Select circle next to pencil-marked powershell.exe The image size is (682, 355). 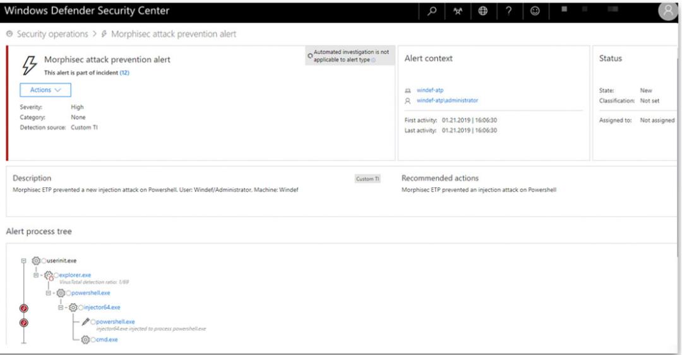pos(93,322)
